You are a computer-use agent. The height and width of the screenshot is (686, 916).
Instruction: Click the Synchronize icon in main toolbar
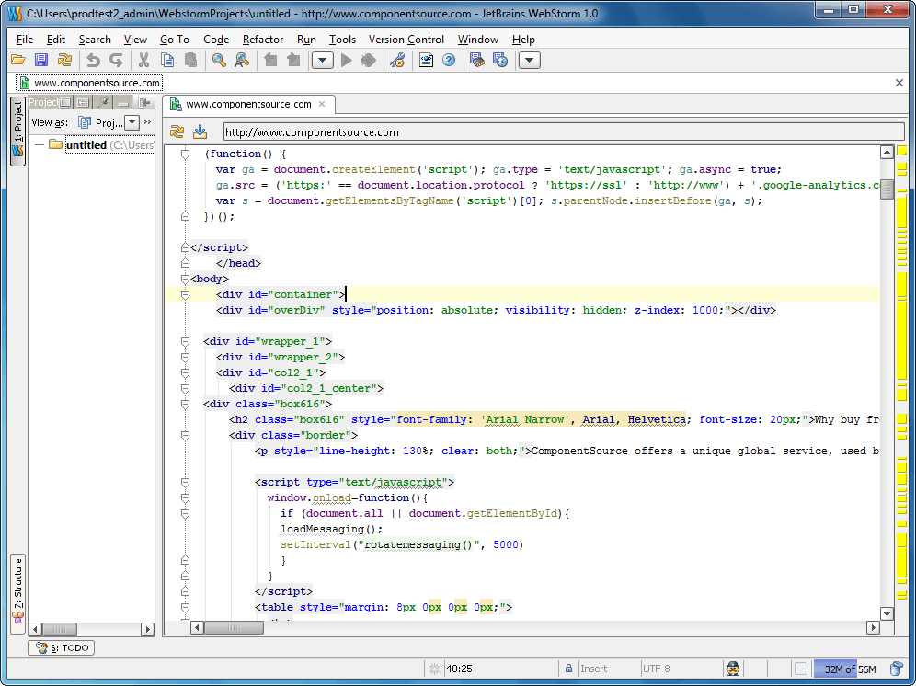(64, 60)
